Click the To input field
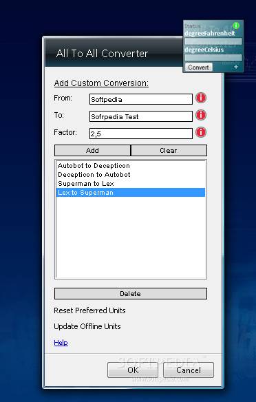The image size is (256, 402). [x=141, y=116]
